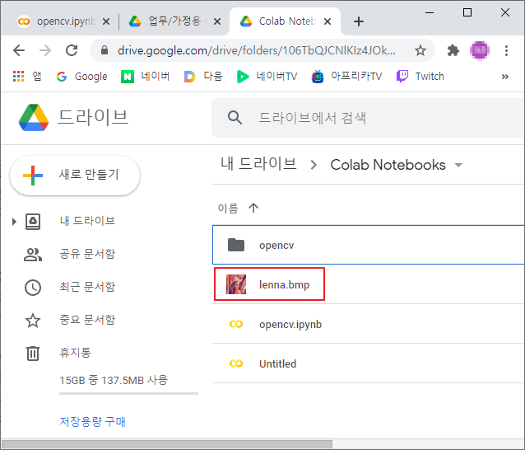Click the 새로 만들기 button

pos(75,175)
